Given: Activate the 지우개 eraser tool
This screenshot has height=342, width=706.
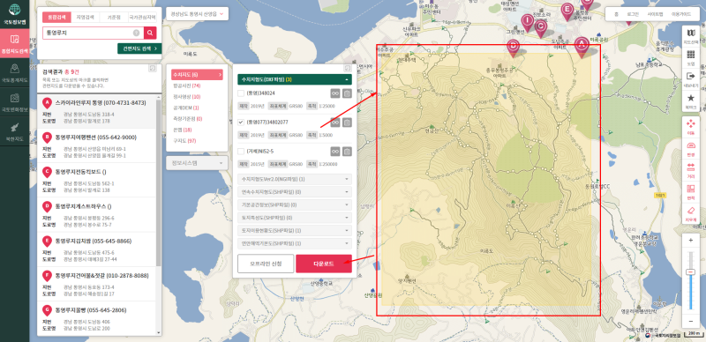Looking at the screenshot, I should tap(691, 213).
